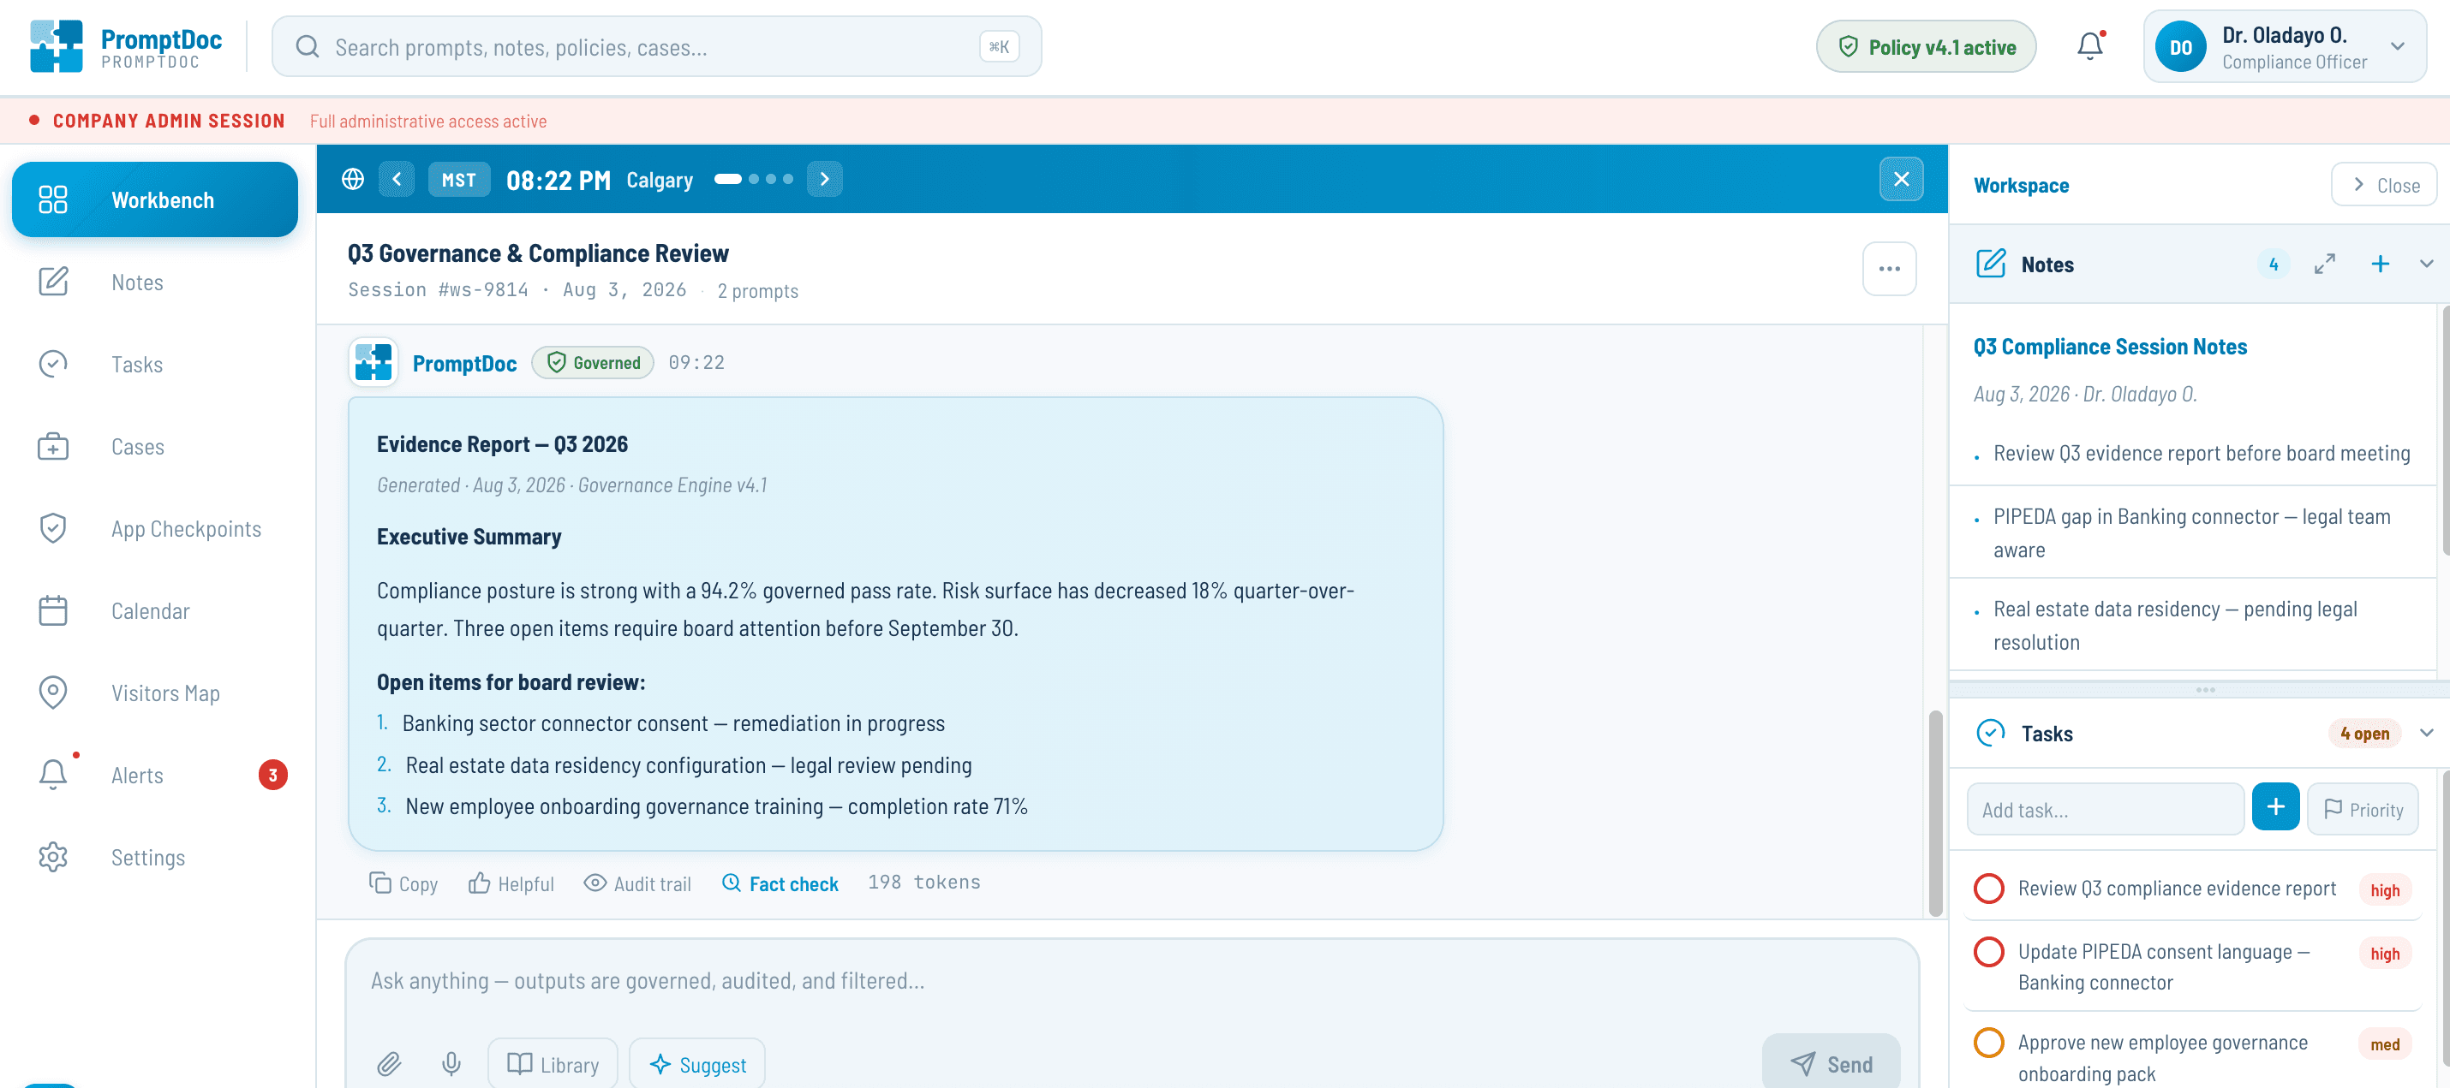Copy the evidence report message
Viewport: 2450px width, 1088px height.
pos(403,883)
